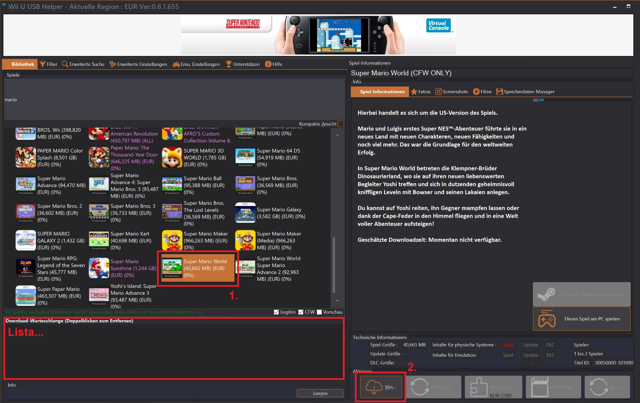Viewport: 640px width, 403px height.
Task: Click the red Spiel physical-systems button
Action: 508,345
